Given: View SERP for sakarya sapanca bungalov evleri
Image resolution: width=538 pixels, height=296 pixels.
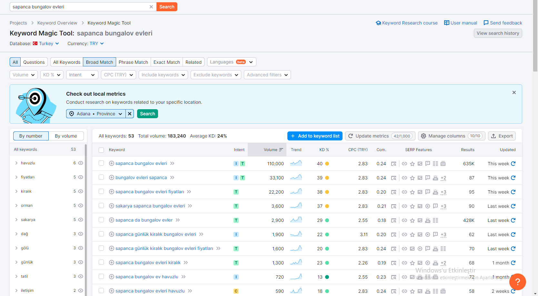Looking at the screenshot, I should tap(394, 206).
